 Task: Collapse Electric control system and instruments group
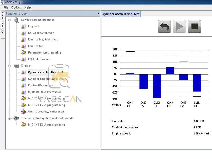pos(10,118)
